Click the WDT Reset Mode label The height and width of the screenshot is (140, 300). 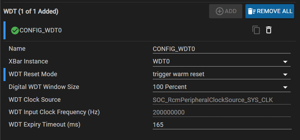33,74
